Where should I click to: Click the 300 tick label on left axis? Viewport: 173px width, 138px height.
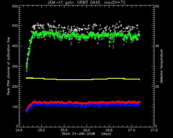point(15,66)
